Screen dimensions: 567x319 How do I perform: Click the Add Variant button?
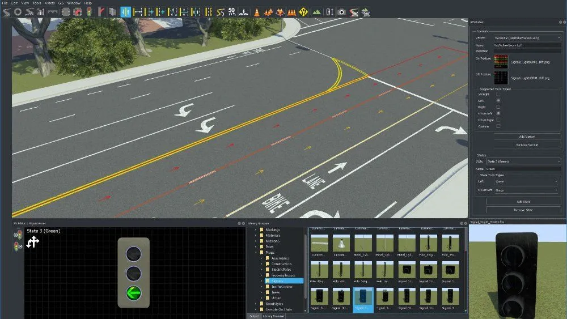[527, 137]
